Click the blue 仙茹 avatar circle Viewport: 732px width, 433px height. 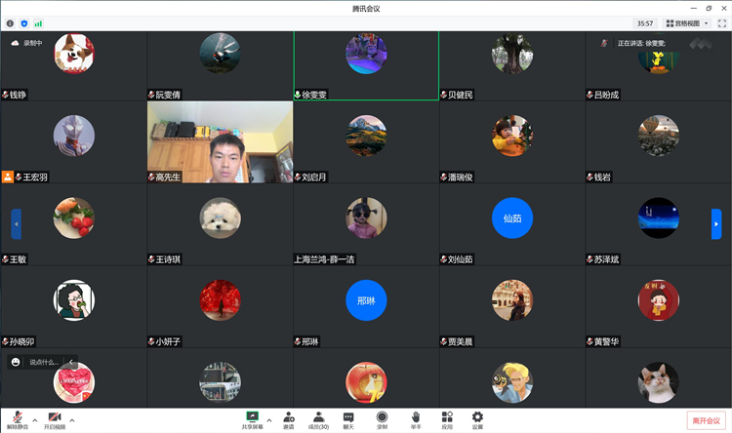tap(512, 217)
